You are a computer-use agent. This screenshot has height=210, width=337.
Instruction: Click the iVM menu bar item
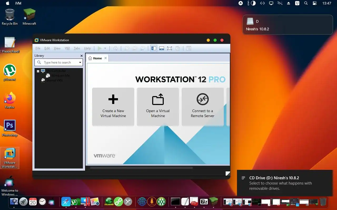point(18,3)
